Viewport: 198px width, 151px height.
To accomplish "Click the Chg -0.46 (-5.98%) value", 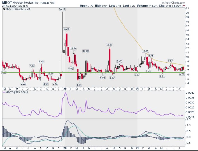I will pos(171,6).
